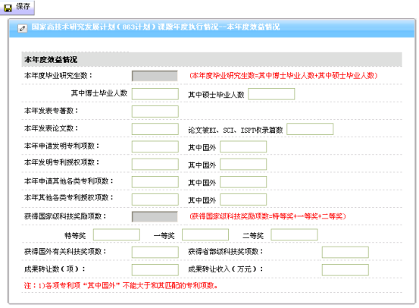The image size is (419, 308).
Task: Focus the 成果转让收入（万元） input field
Action: click(346, 270)
